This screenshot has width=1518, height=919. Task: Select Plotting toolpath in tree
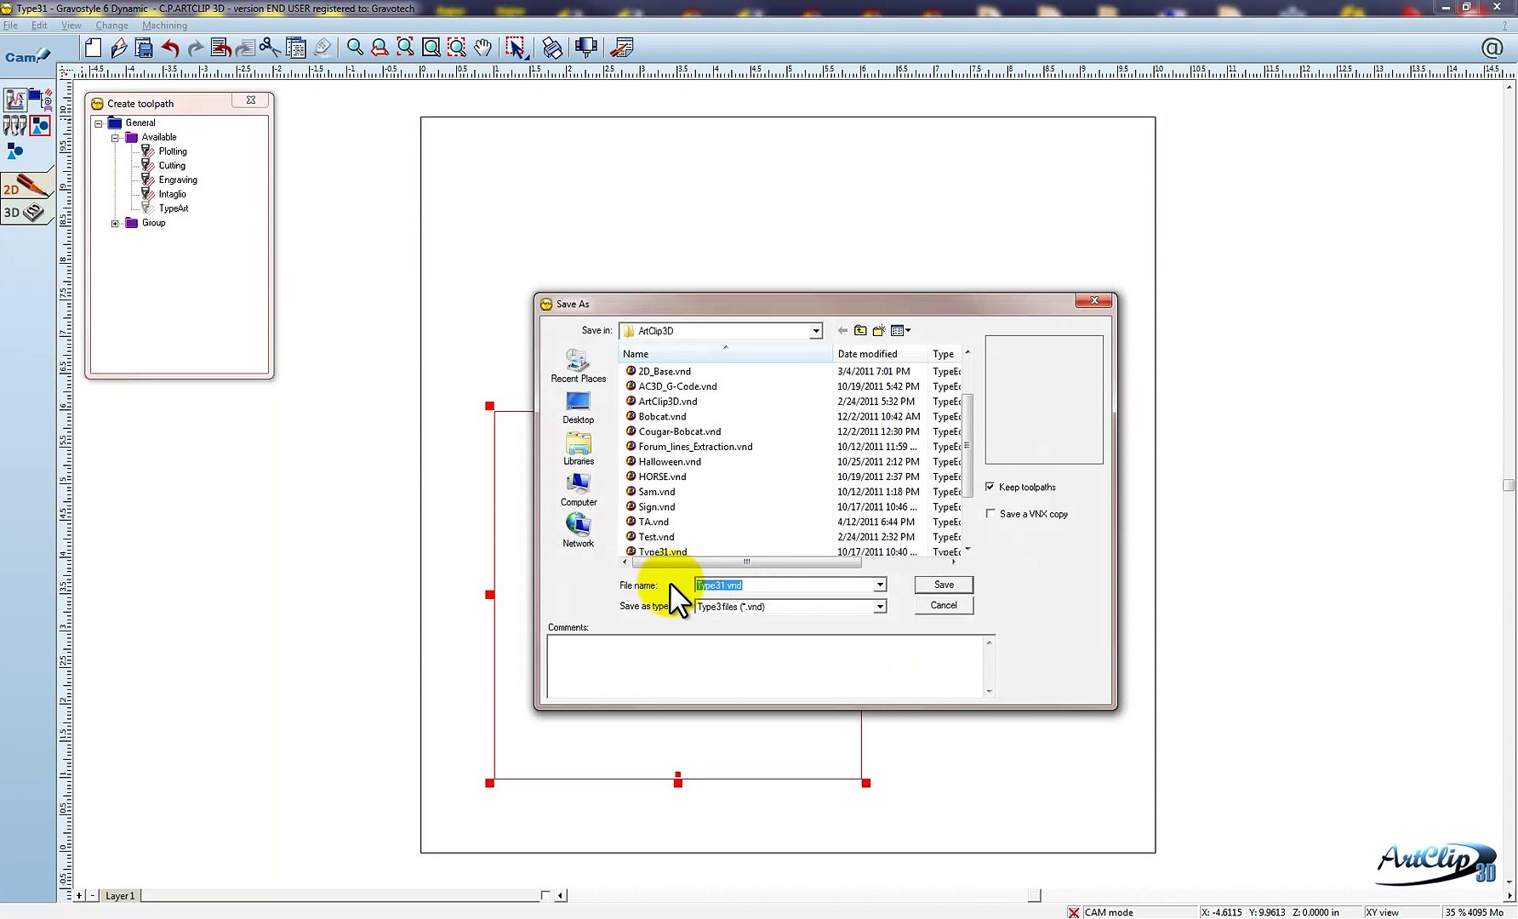(x=173, y=151)
